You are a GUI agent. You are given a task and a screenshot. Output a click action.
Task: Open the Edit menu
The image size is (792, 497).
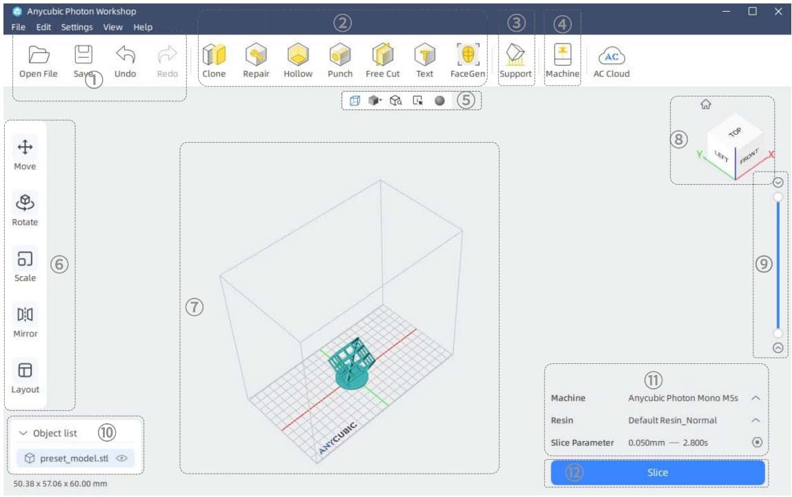[43, 28]
